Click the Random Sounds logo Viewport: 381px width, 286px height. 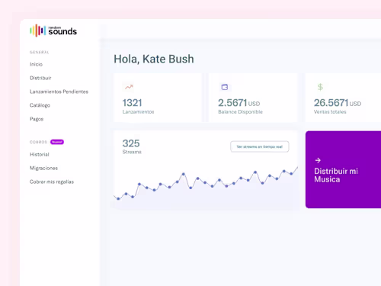pyautogui.click(x=53, y=31)
